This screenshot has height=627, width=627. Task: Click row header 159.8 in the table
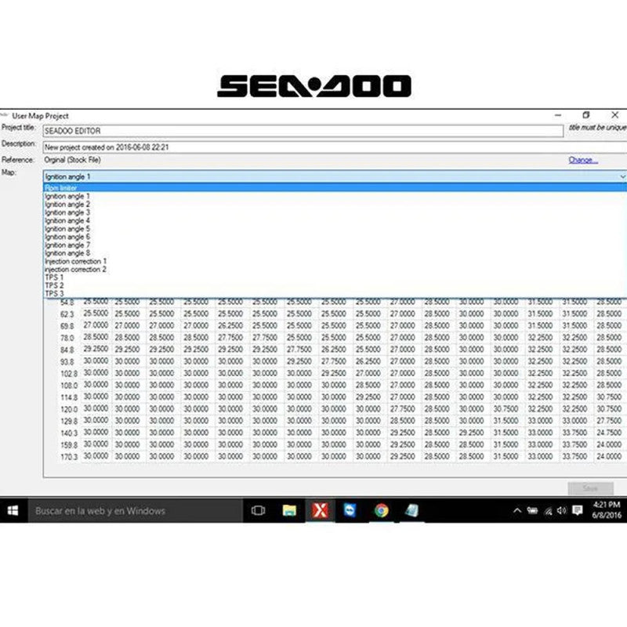click(x=69, y=445)
